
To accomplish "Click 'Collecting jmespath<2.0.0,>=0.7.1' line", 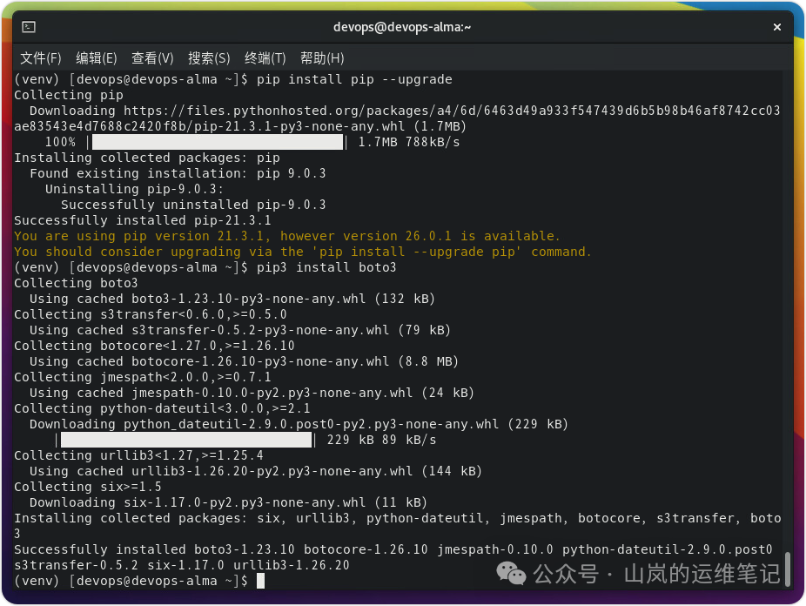I will click(x=143, y=377).
